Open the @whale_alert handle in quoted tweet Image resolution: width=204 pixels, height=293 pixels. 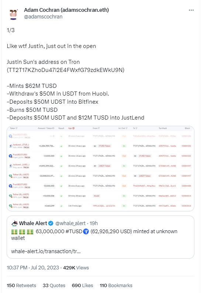pyautogui.click(x=70, y=223)
